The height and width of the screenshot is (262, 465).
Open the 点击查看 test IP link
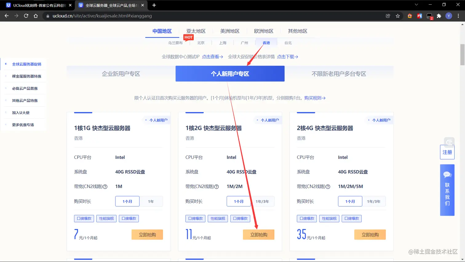[213, 57]
